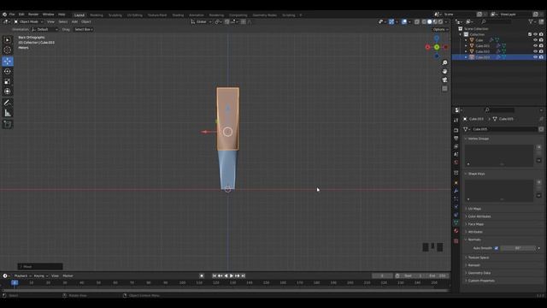This screenshot has width=547, height=308.
Task: Select the Measure ruler tool
Action: click(8, 113)
